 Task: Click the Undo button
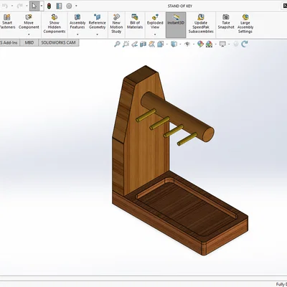(x=5, y=6)
